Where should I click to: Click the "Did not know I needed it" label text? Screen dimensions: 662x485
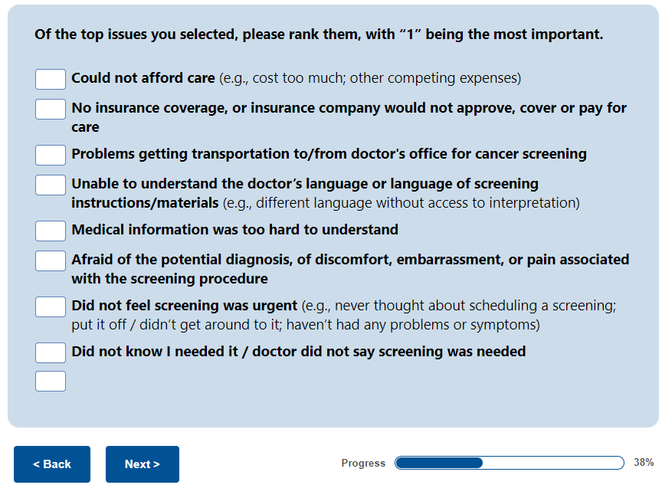298,352
